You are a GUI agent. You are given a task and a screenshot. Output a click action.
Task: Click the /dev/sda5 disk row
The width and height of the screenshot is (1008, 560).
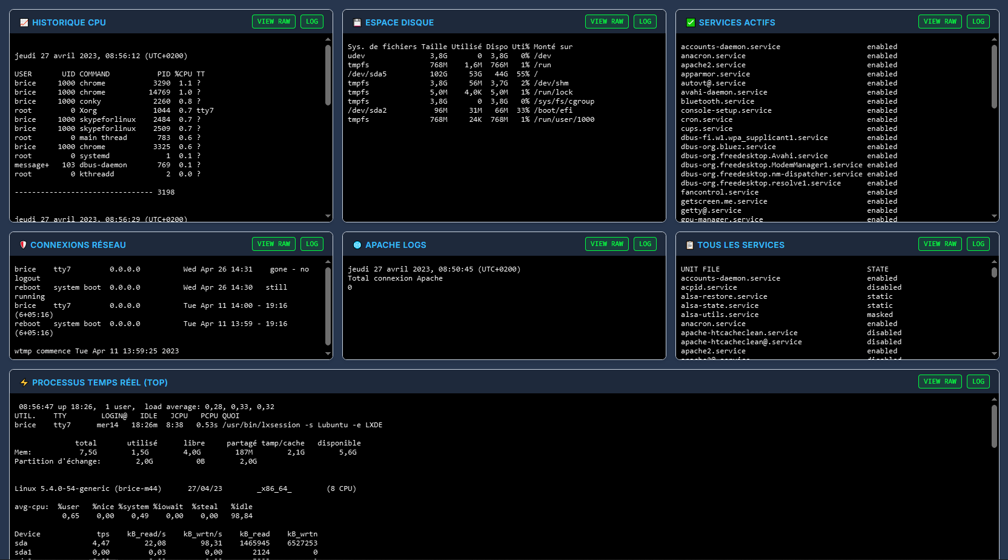(443, 74)
